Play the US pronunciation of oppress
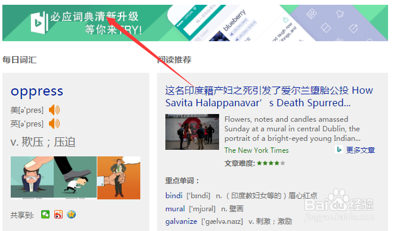 pyautogui.click(x=54, y=110)
